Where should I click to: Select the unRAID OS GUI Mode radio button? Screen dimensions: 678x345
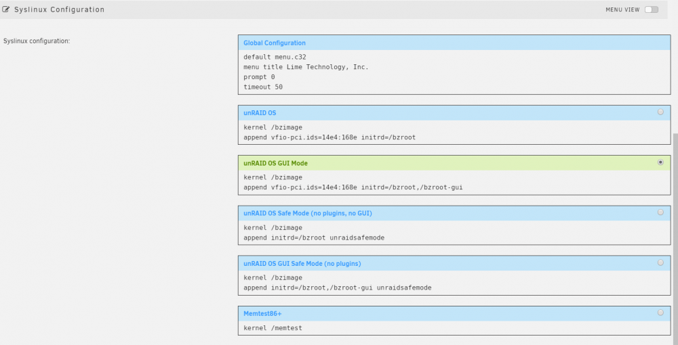point(660,162)
